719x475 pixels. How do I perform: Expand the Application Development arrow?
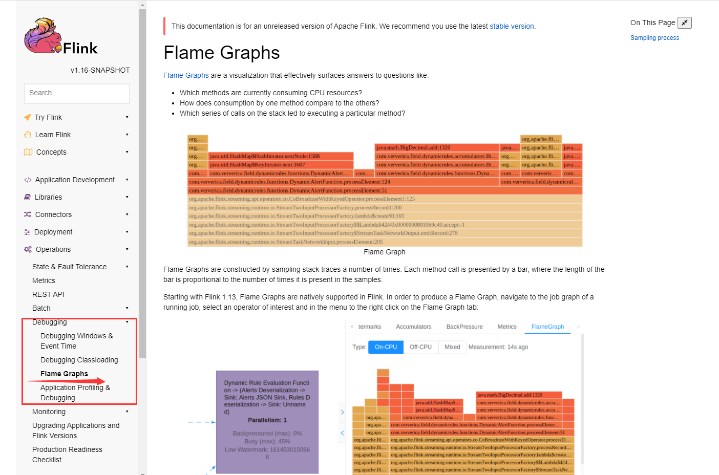click(x=127, y=180)
